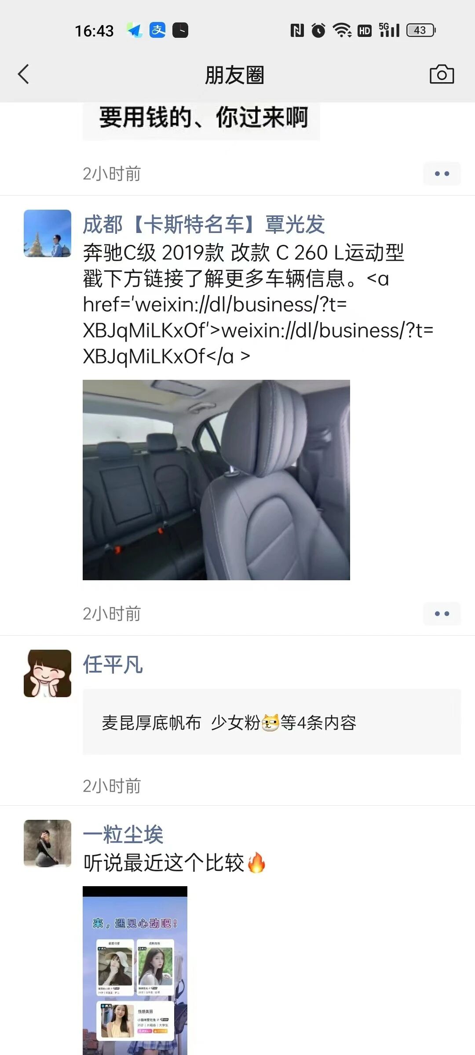Tap the battery indicator in status bar
This screenshot has width=475, height=1055.
pyautogui.click(x=421, y=30)
